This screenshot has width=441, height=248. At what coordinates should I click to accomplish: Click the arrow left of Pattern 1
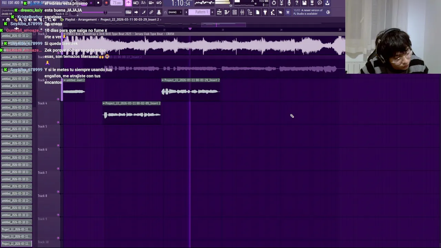(x=186, y=12)
